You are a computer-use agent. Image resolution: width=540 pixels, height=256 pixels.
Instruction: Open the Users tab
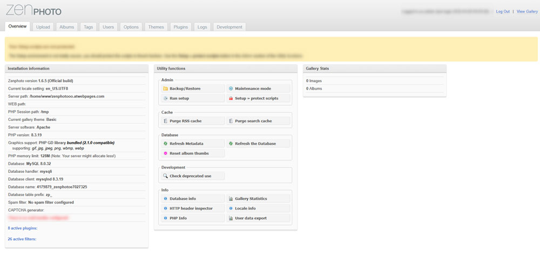(x=108, y=27)
